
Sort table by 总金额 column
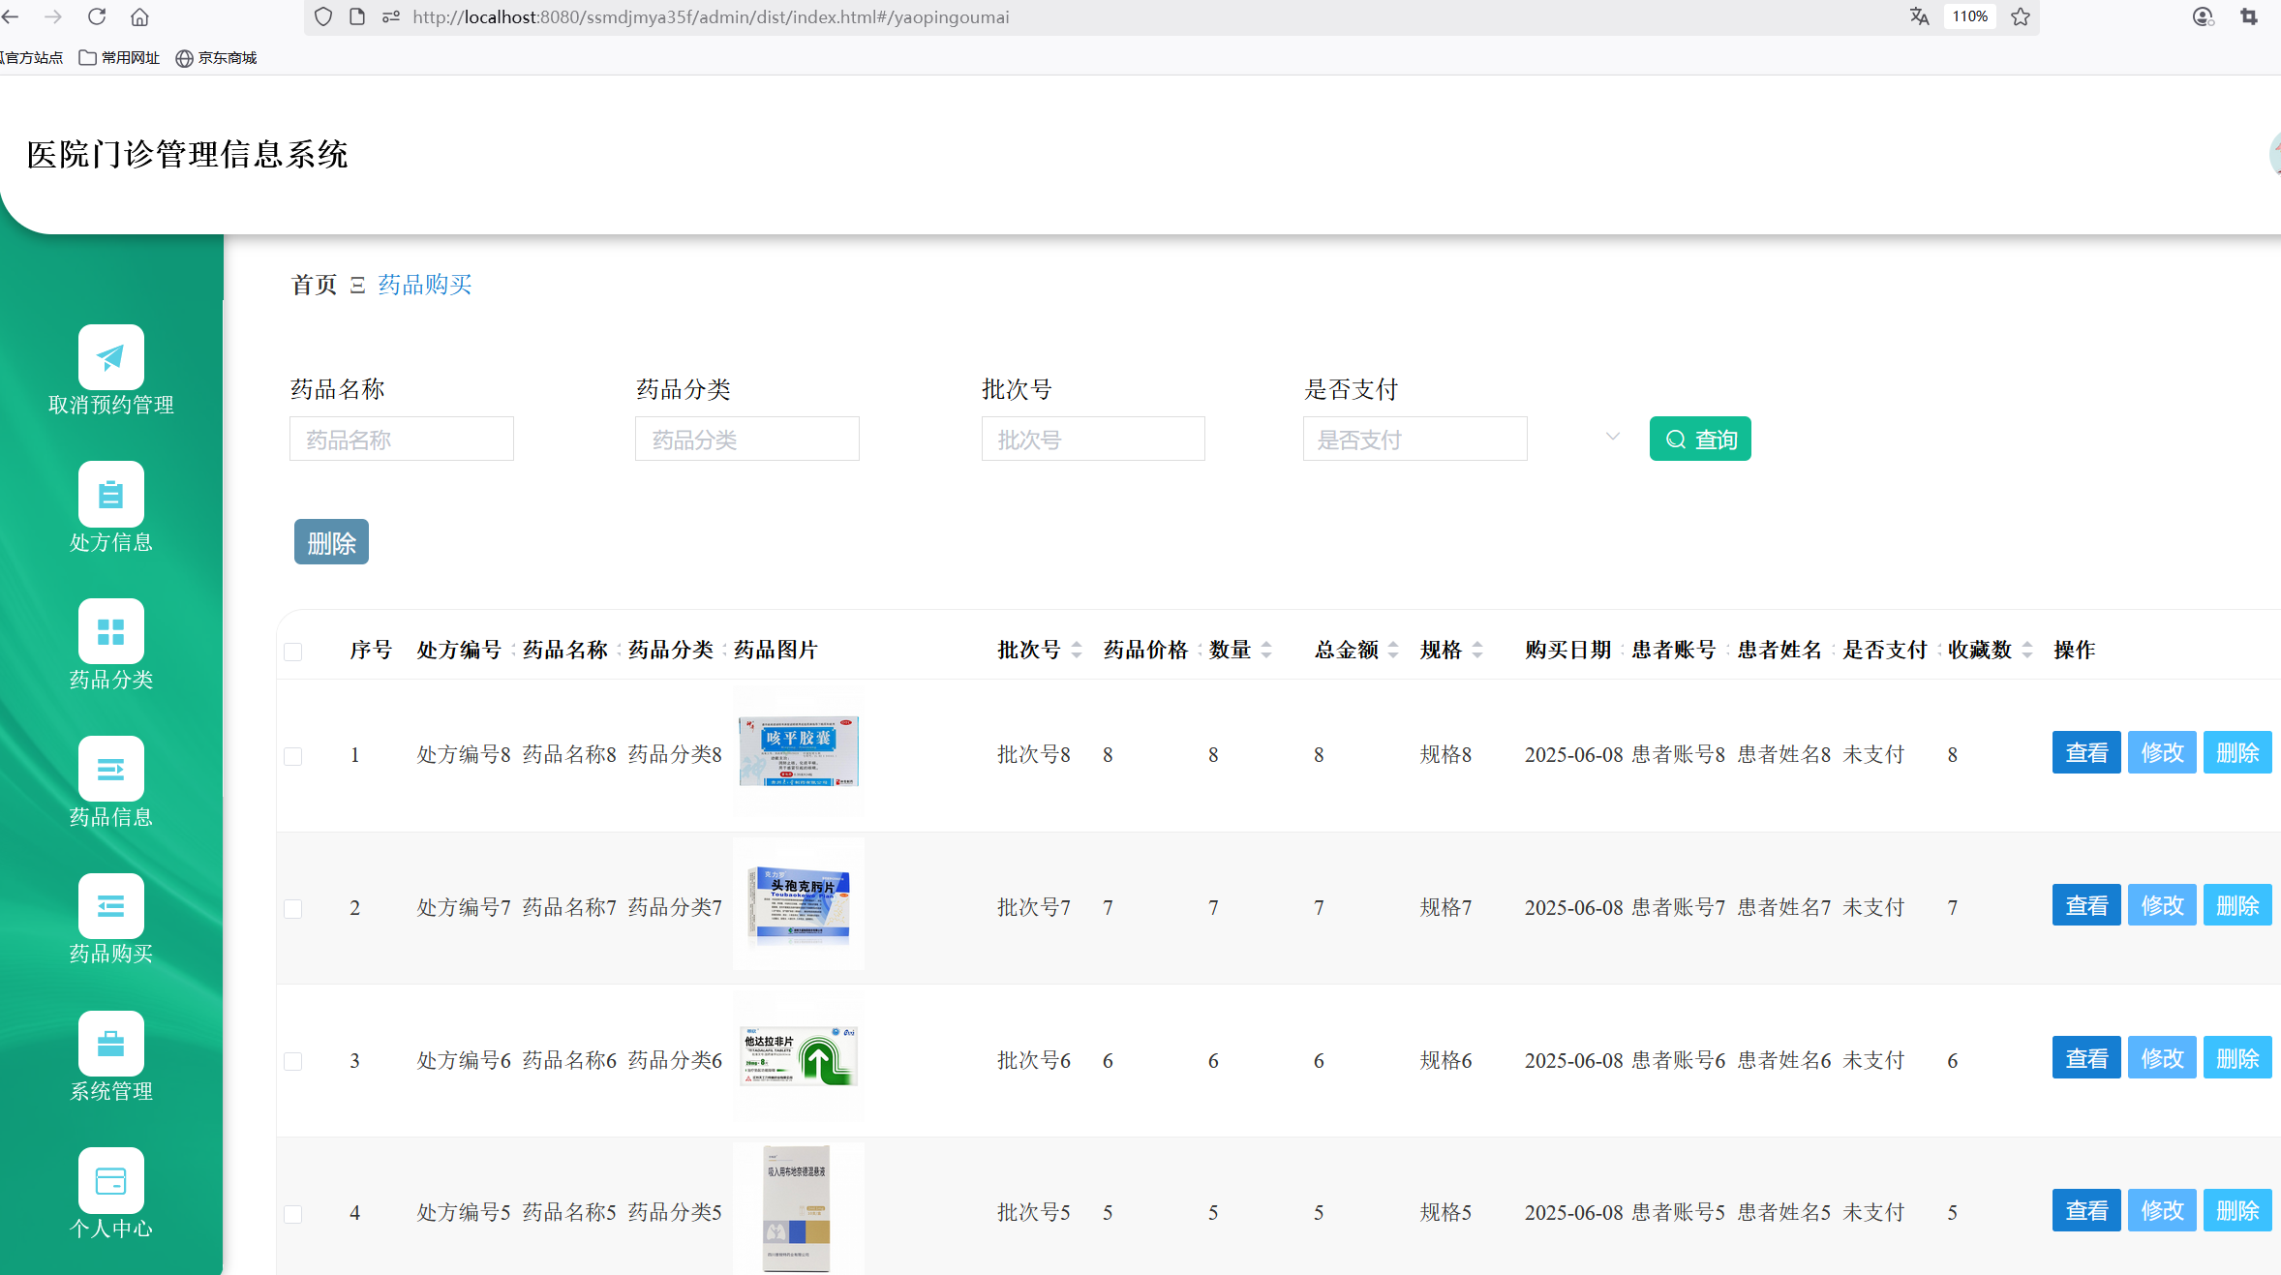pyautogui.click(x=1393, y=651)
